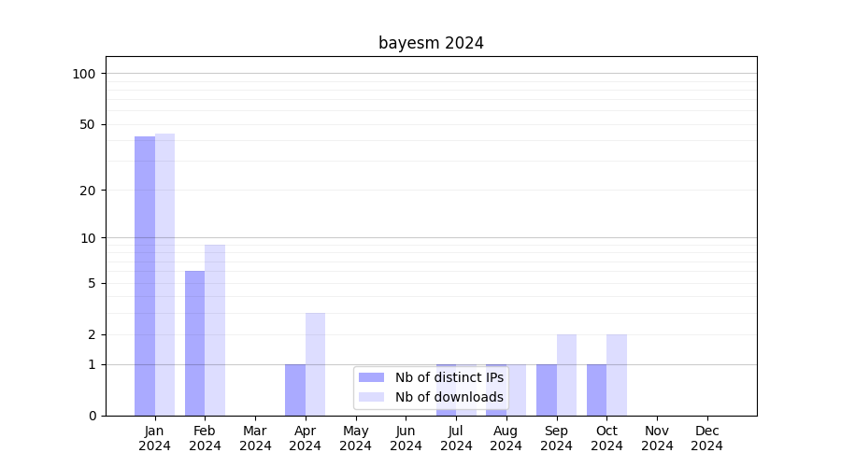This screenshot has width=841, height=467.
Task: Click the "Mar 2024" x-axis label
Action: click(255, 438)
